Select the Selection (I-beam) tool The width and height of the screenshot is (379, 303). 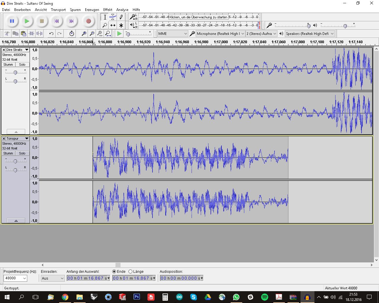click(x=105, y=17)
